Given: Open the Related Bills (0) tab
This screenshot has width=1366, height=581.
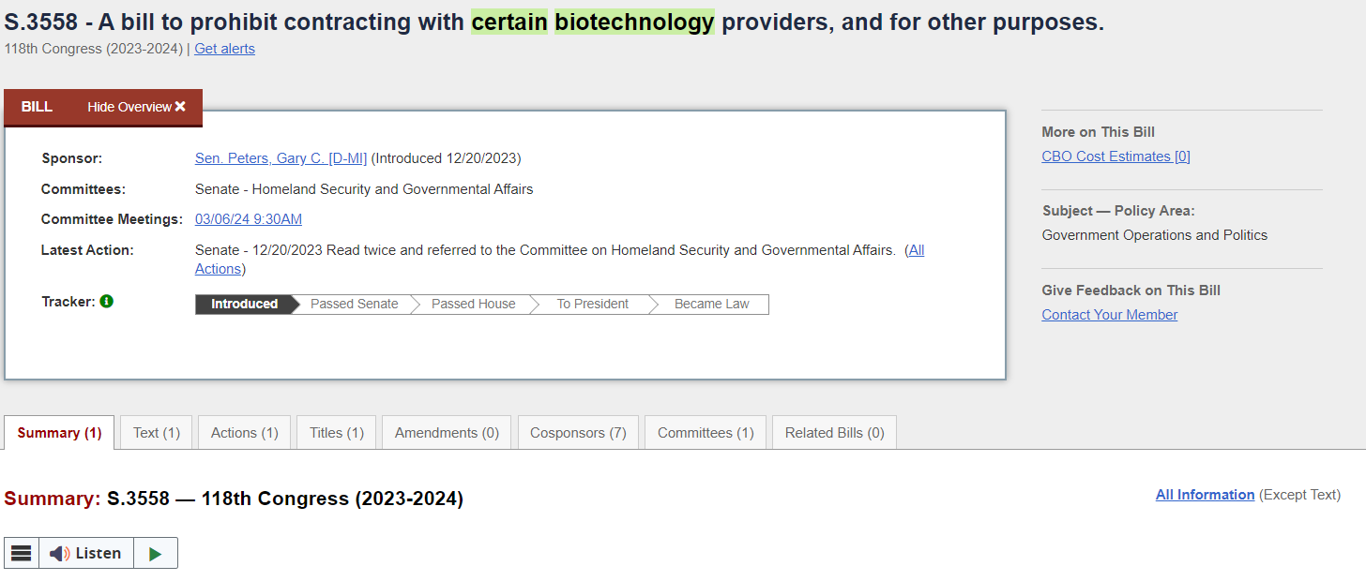Looking at the screenshot, I should tap(834, 433).
